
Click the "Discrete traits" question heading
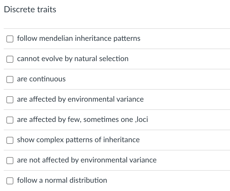[30, 9]
